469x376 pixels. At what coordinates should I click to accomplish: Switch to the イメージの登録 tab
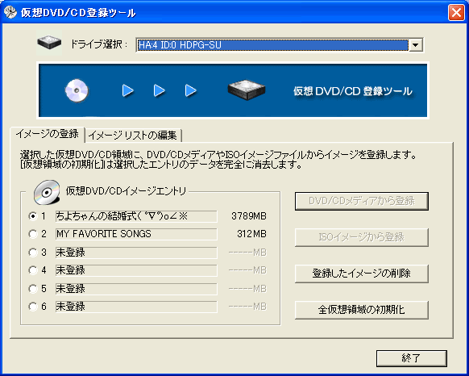click(48, 134)
